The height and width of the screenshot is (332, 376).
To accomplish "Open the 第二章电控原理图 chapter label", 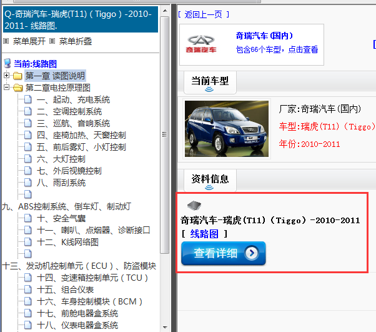I will coord(58,88).
